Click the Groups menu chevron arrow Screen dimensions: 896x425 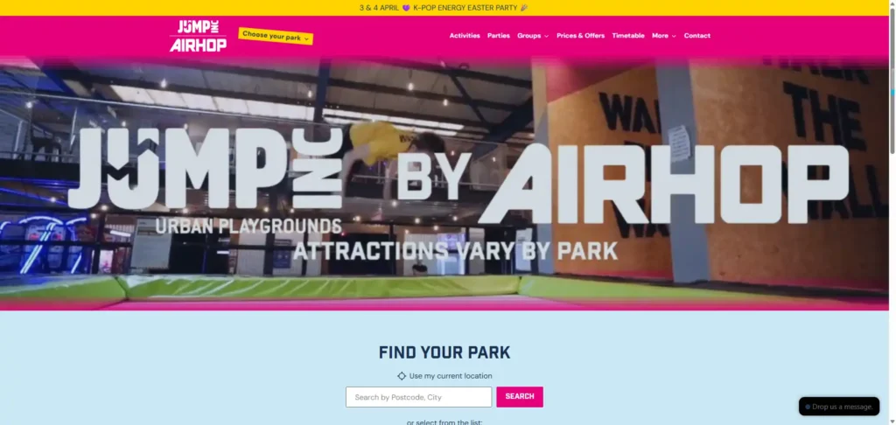click(x=546, y=36)
